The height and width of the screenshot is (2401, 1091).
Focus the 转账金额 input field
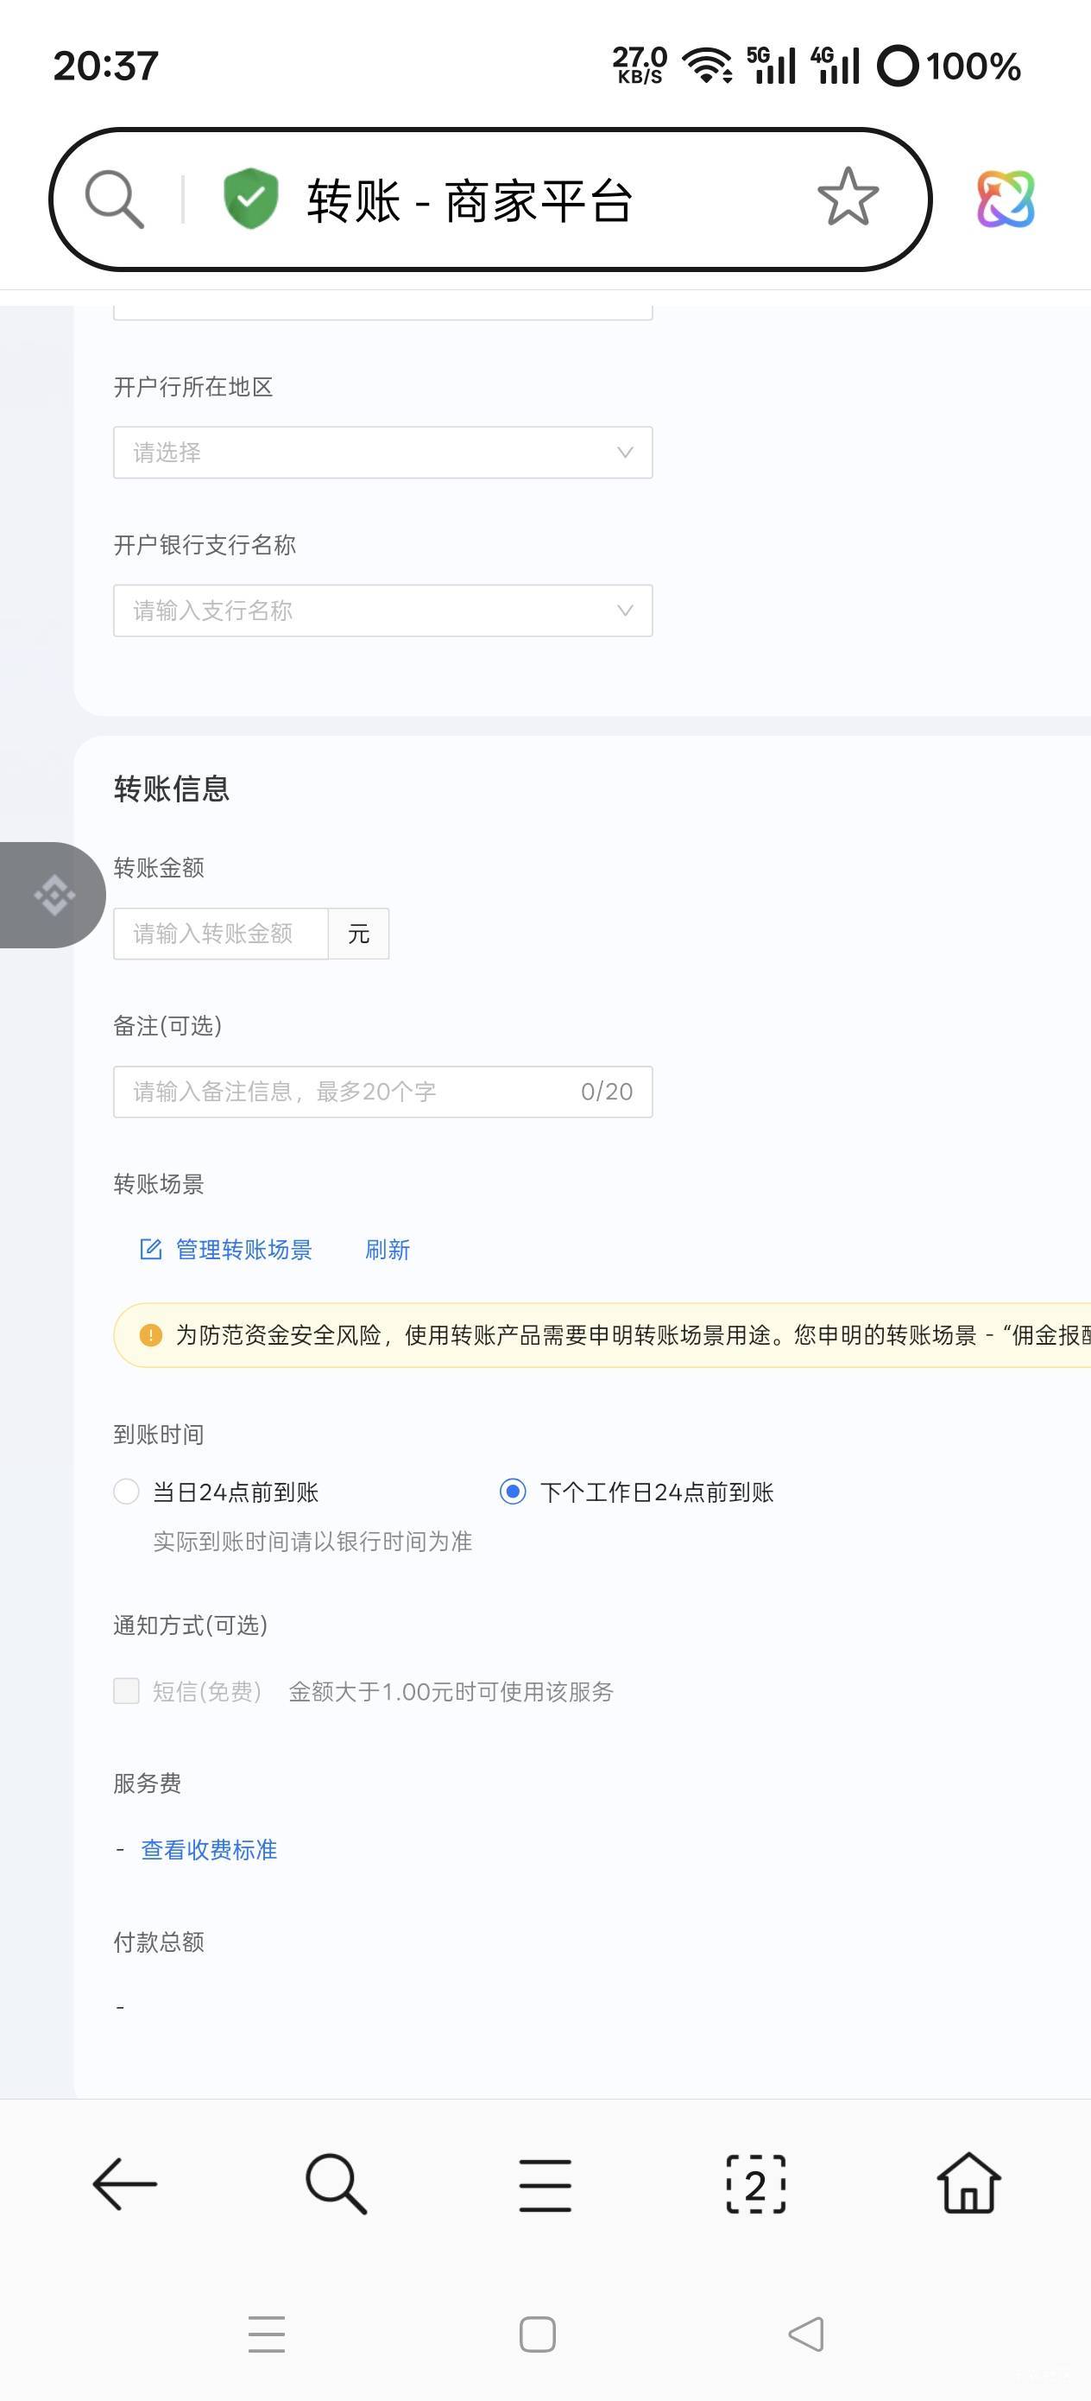[221, 934]
